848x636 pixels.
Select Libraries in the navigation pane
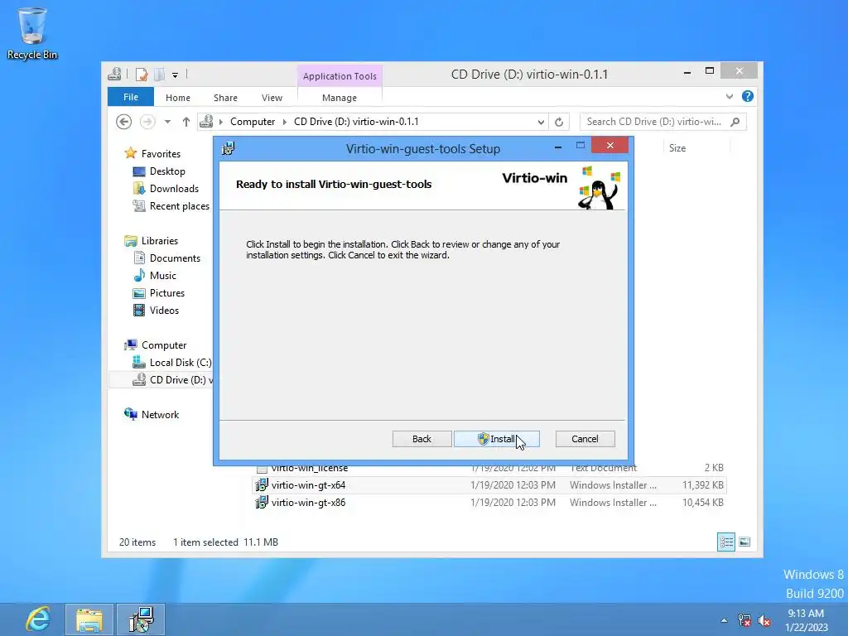tap(160, 241)
